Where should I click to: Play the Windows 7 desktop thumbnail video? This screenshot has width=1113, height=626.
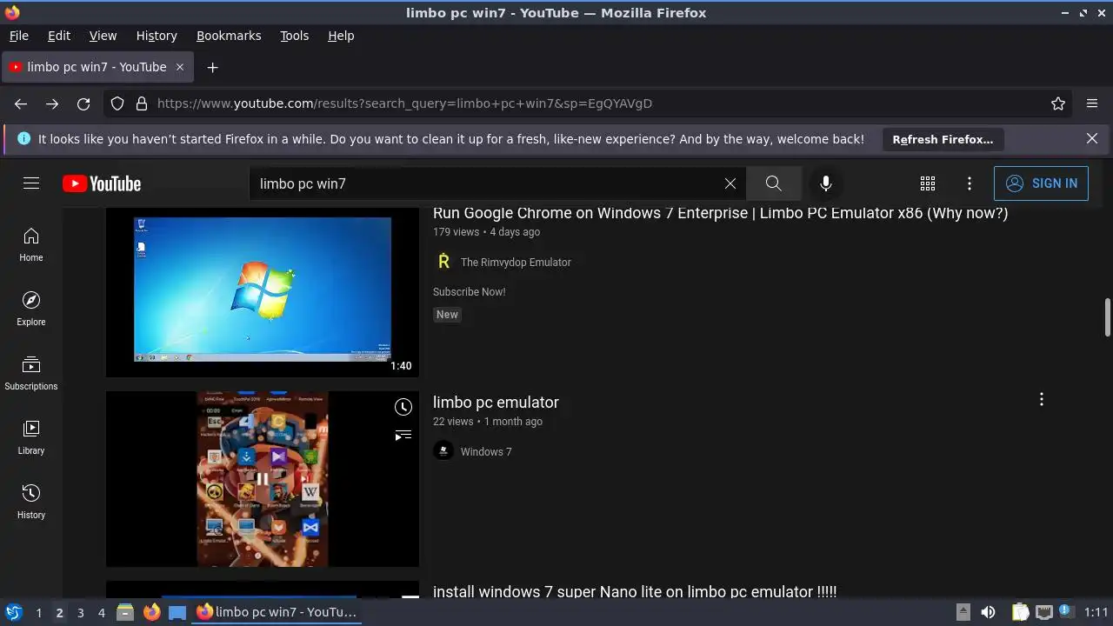263,290
